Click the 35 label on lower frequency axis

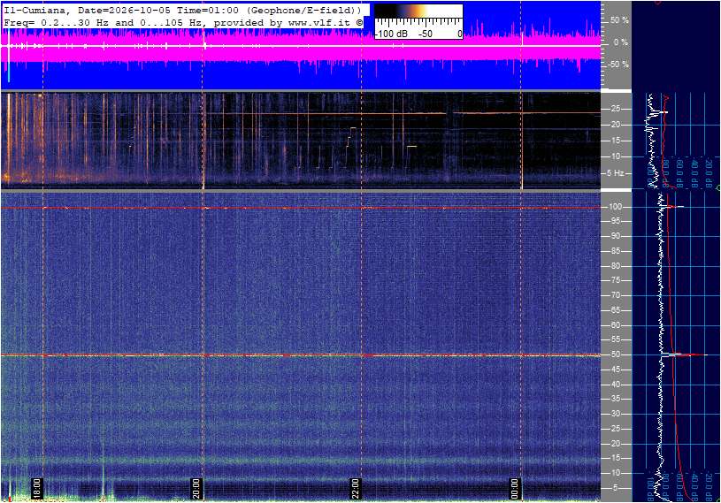[615, 400]
